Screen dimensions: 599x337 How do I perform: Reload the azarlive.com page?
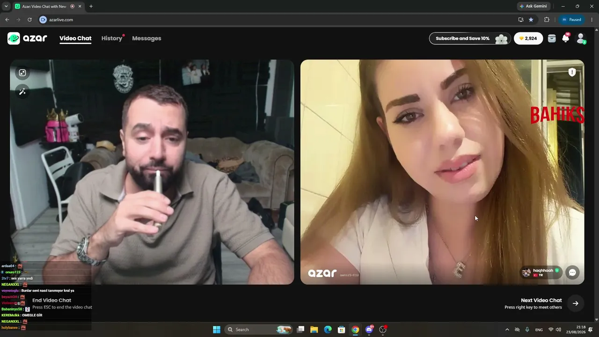pos(29,20)
